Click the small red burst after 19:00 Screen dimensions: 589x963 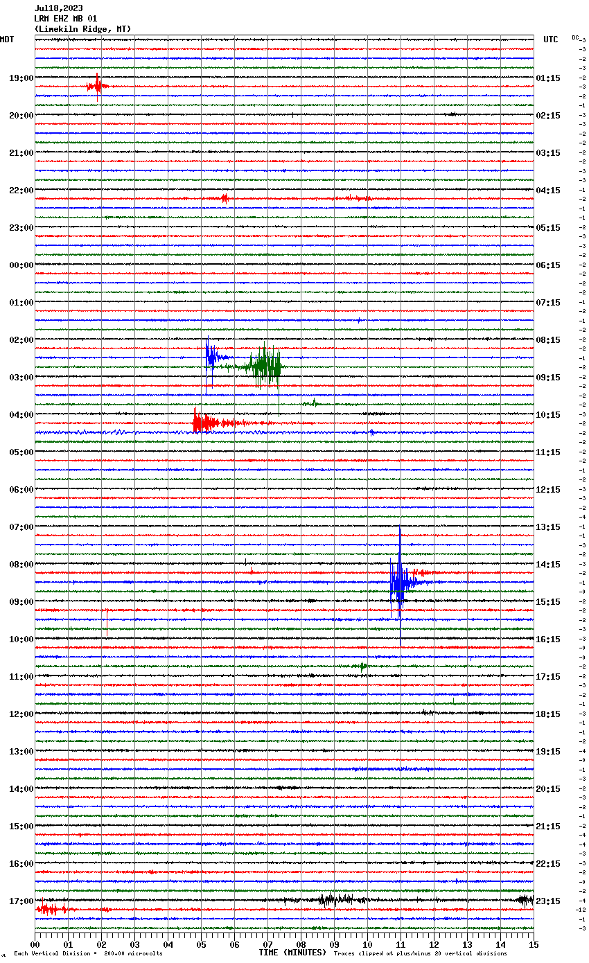(97, 87)
